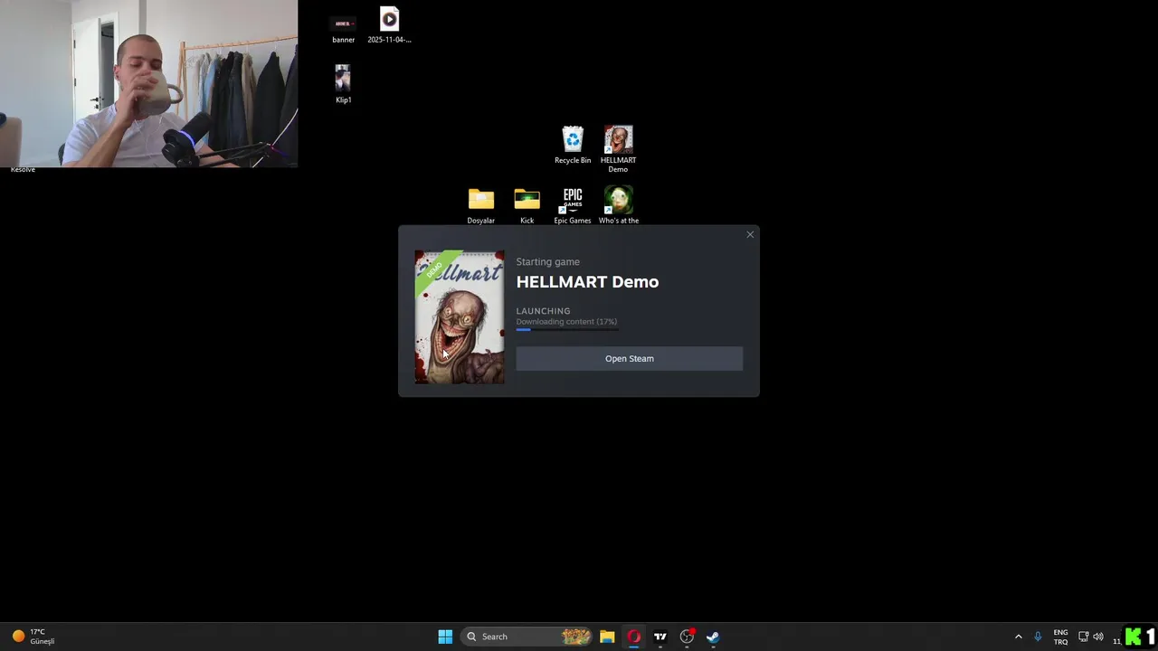Open the Recycle Bin desktop icon
This screenshot has height=651, width=1158.
click(x=573, y=145)
